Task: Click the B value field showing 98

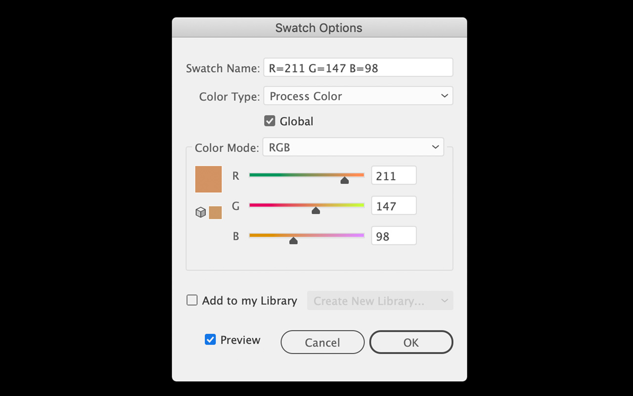Action: pos(394,236)
